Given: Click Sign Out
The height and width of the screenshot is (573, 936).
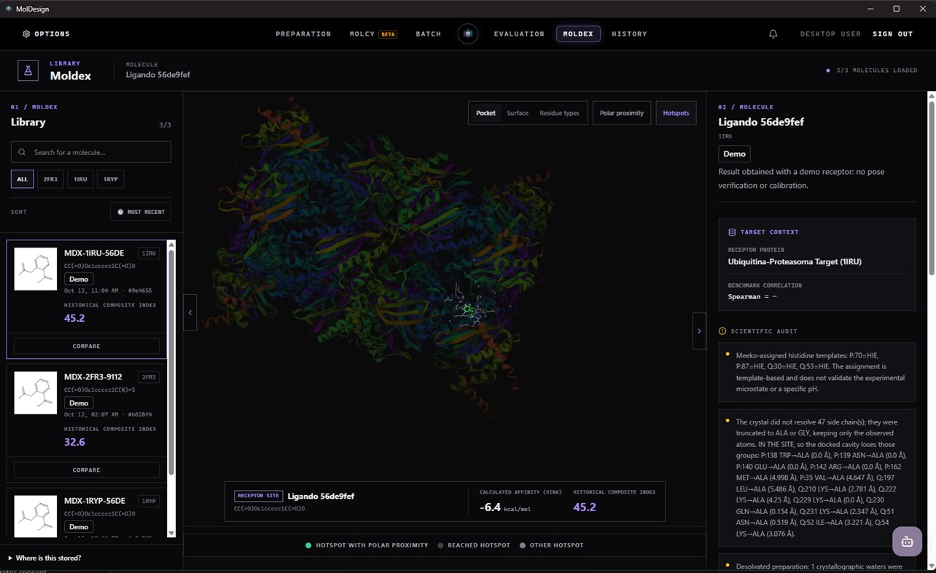Looking at the screenshot, I should 893,34.
